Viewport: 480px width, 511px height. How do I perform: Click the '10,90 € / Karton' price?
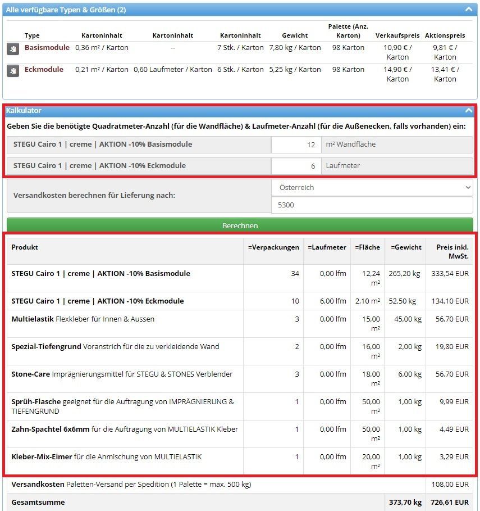click(x=397, y=52)
